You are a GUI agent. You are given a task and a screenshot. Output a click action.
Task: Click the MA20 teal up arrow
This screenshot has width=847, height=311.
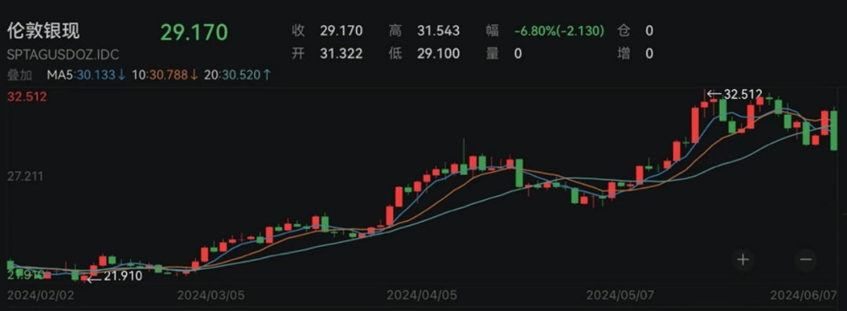coord(267,75)
